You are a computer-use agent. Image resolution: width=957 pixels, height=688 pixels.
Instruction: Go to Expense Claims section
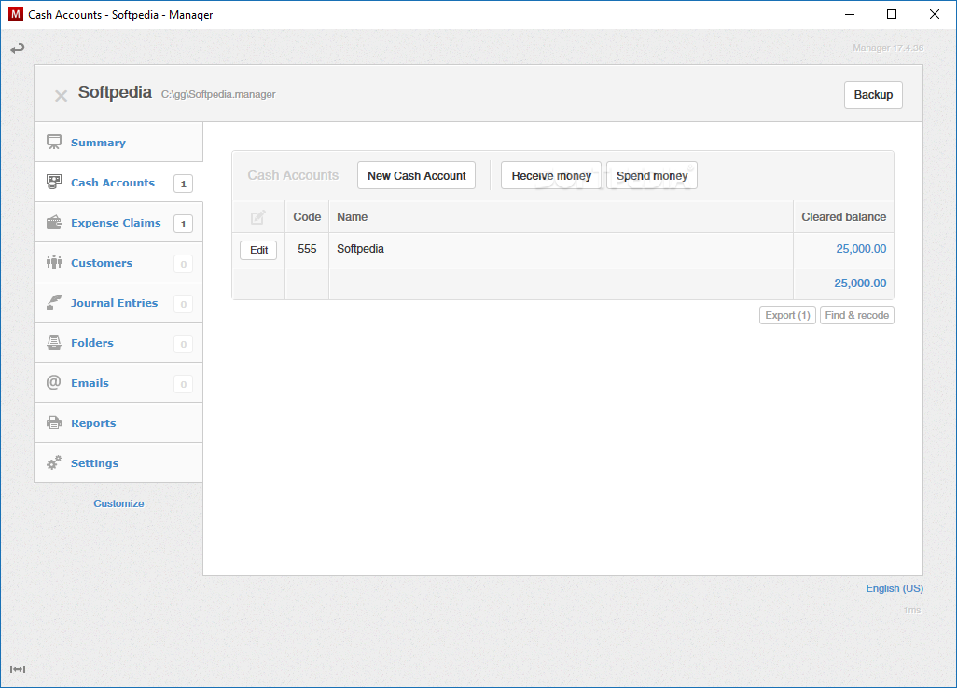coord(118,223)
